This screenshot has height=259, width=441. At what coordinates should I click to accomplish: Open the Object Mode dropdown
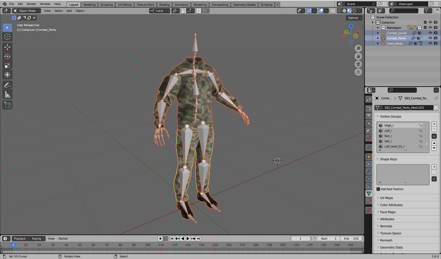click(27, 11)
